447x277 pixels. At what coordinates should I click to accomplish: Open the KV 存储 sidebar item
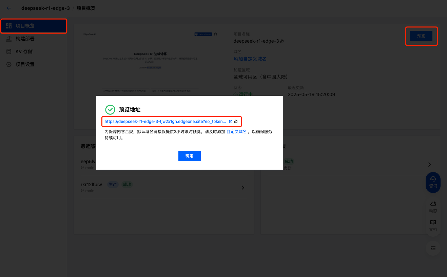tap(33, 51)
